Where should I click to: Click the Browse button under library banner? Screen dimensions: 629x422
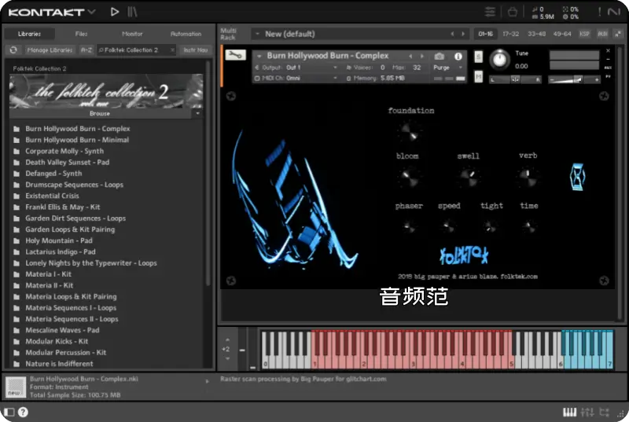99,113
